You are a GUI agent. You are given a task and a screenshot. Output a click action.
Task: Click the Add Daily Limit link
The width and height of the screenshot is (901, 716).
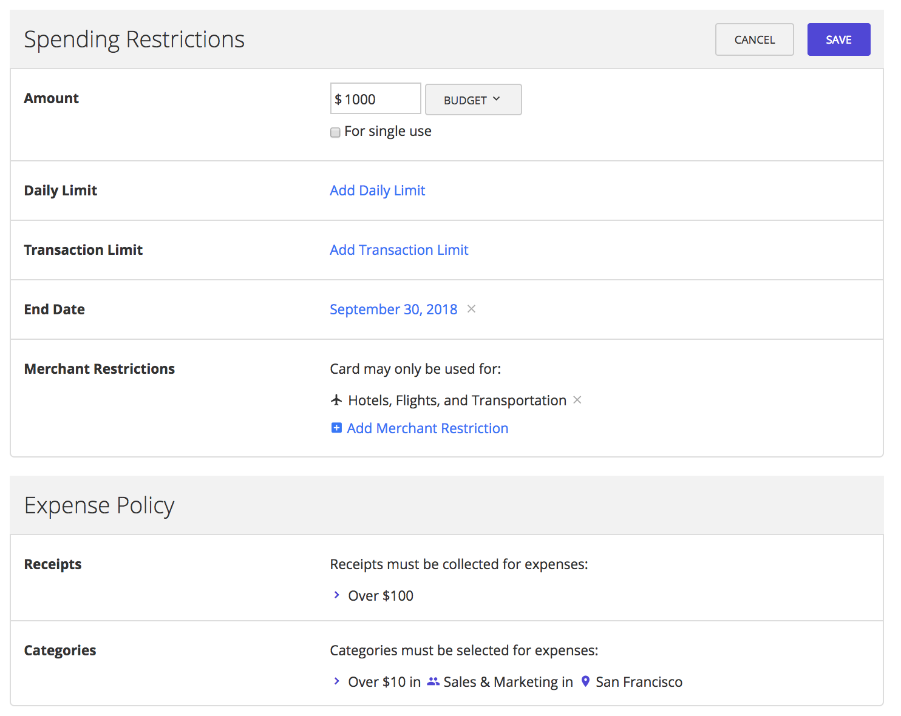click(x=377, y=191)
